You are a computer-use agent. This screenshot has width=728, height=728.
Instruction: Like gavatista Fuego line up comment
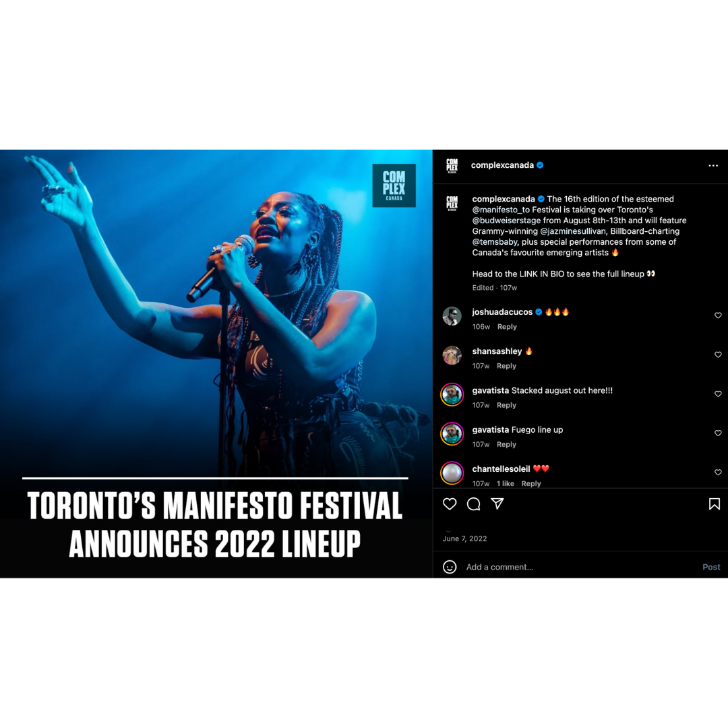[718, 433]
